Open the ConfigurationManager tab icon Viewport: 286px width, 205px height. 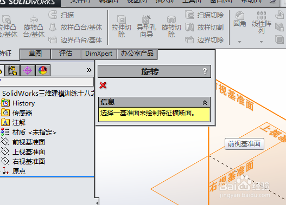coord(13,70)
